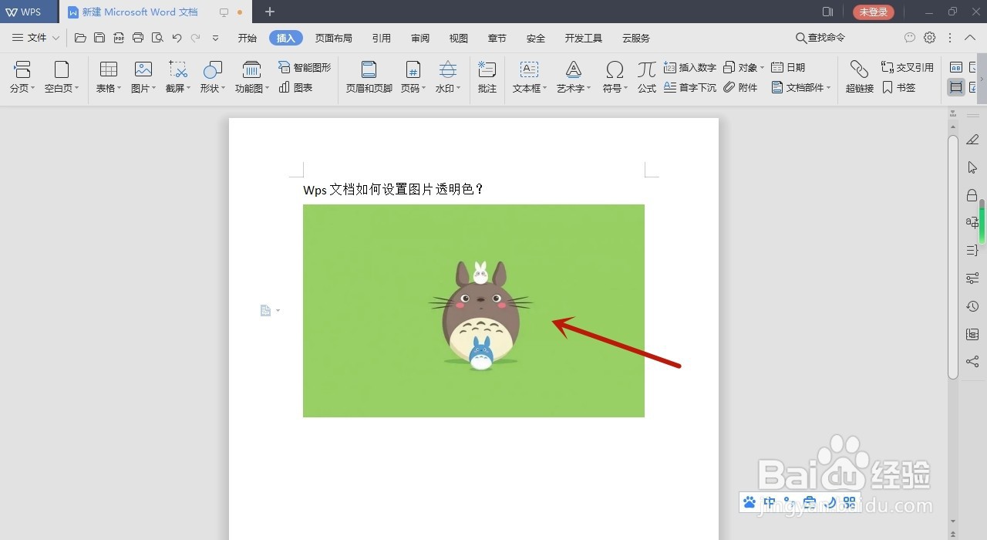Click the AB form field icon

pos(956,67)
